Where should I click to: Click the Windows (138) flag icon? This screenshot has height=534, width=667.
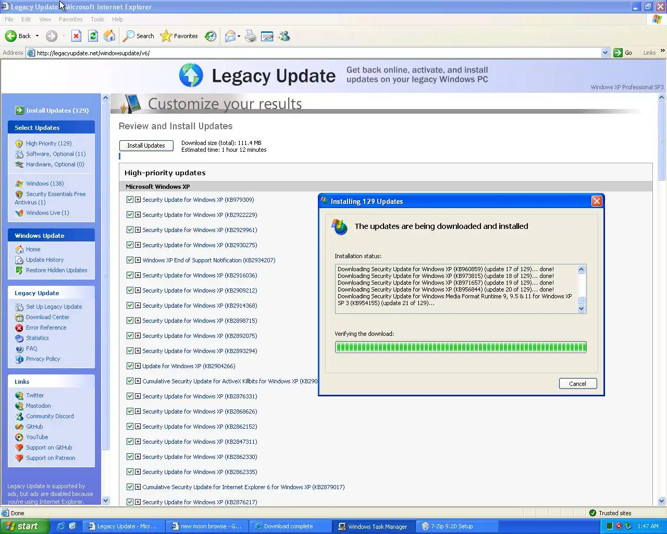(x=19, y=184)
